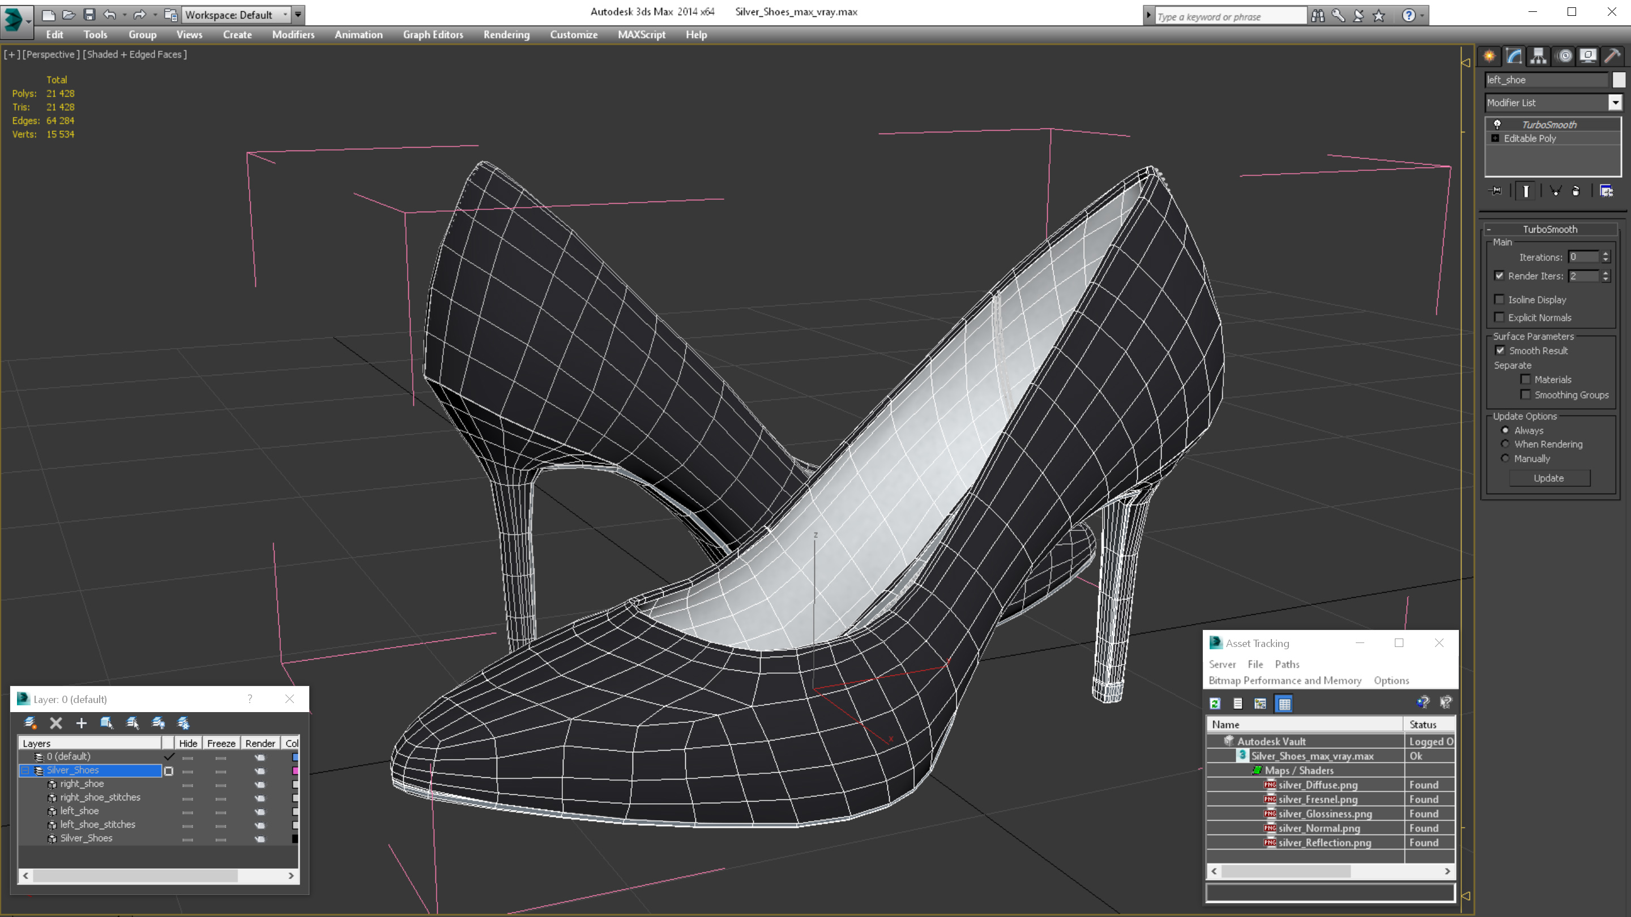Collapse the TurboSmooth rollout
This screenshot has width=1631, height=917.
[1489, 229]
